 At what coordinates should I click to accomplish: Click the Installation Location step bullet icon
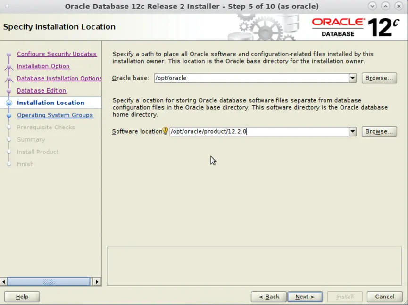click(x=9, y=103)
